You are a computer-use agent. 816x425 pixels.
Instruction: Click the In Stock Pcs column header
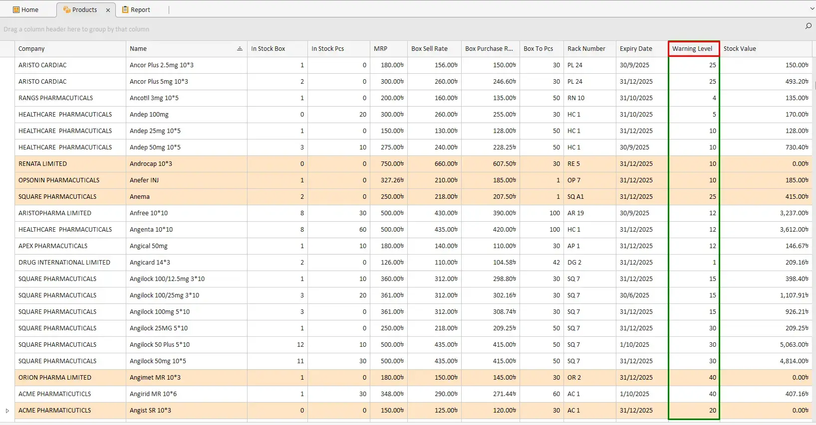tap(339, 49)
